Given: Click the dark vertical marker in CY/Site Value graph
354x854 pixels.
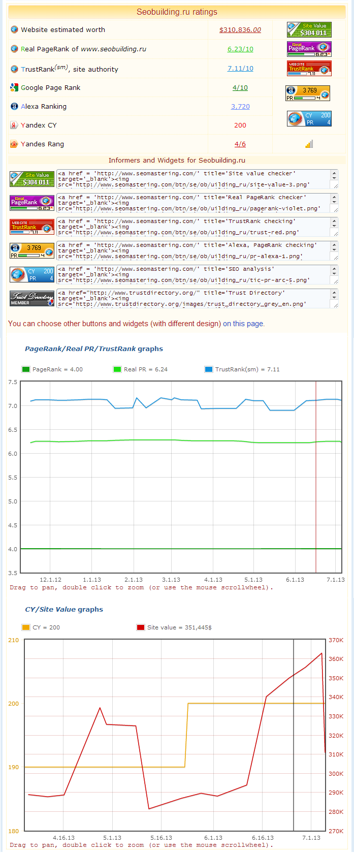Looking at the screenshot, I should (x=294, y=736).
